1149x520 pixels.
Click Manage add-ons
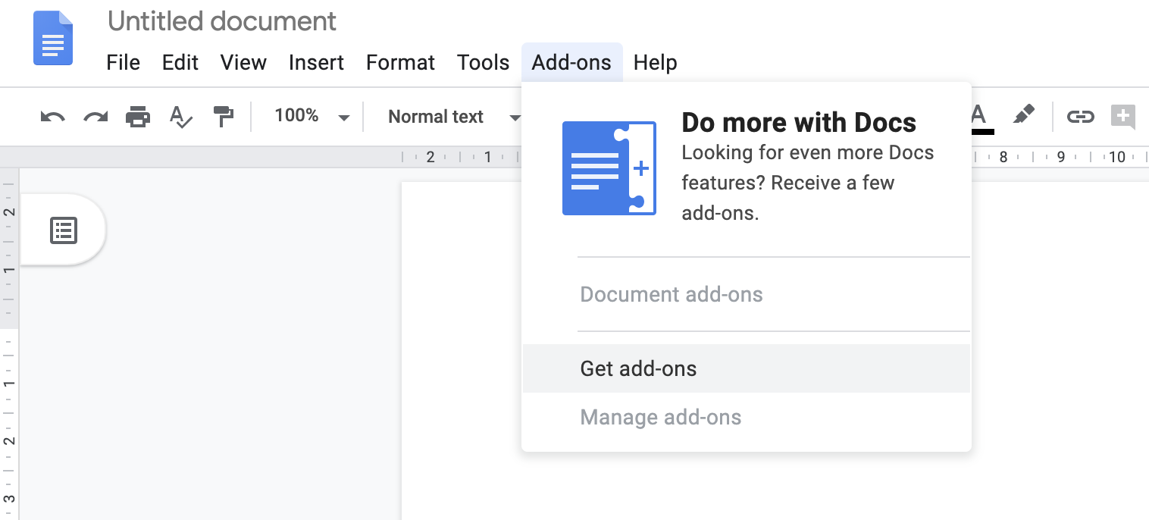(660, 417)
